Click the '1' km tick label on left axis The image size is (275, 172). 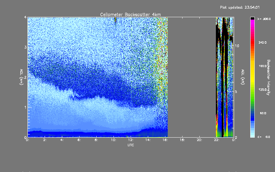click(25, 107)
